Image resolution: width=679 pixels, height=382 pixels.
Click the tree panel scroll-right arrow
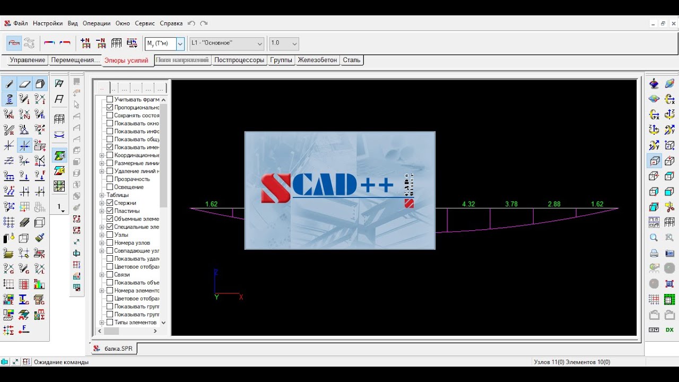click(155, 331)
